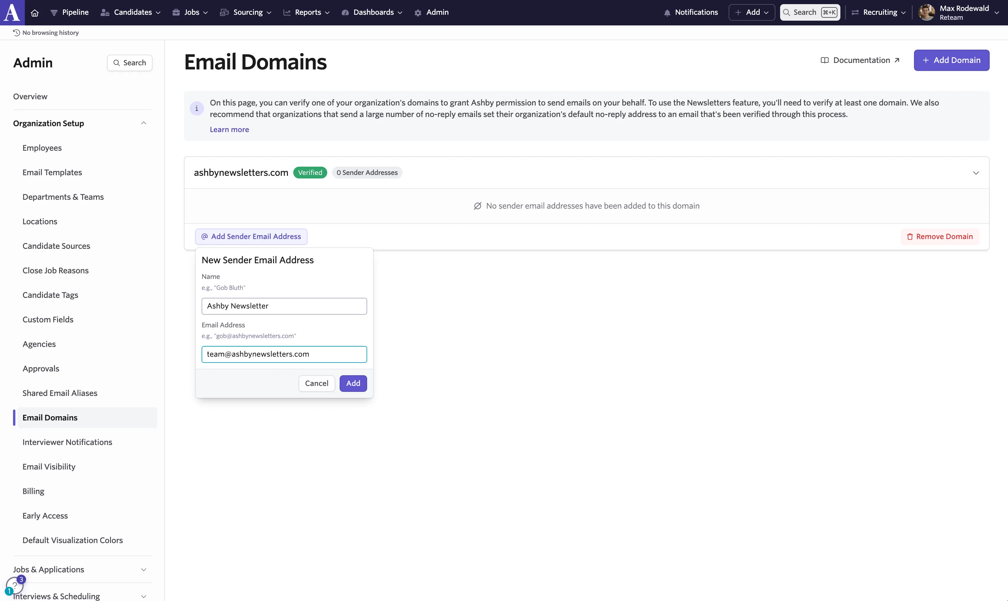Open the Reports menu
1008x601 pixels.
pos(306,12)
